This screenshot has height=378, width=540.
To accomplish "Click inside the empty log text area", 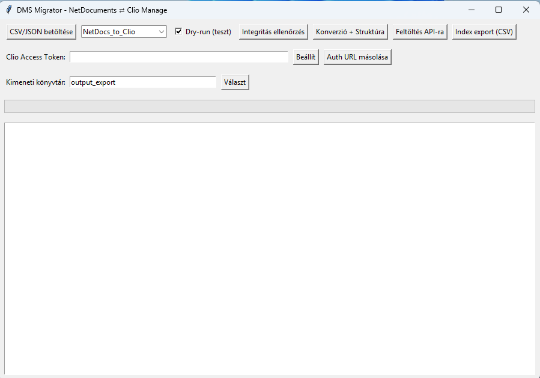I will click(270, 248).
